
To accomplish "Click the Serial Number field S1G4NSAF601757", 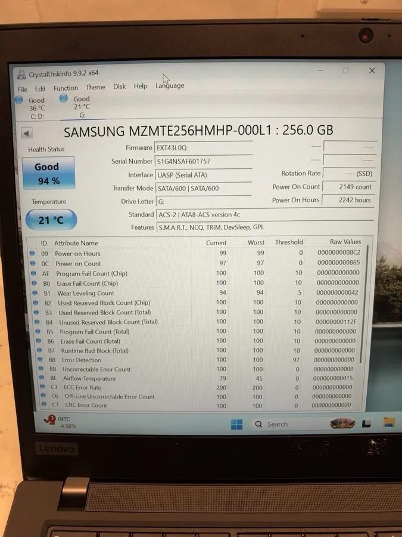I will (203, 161).
